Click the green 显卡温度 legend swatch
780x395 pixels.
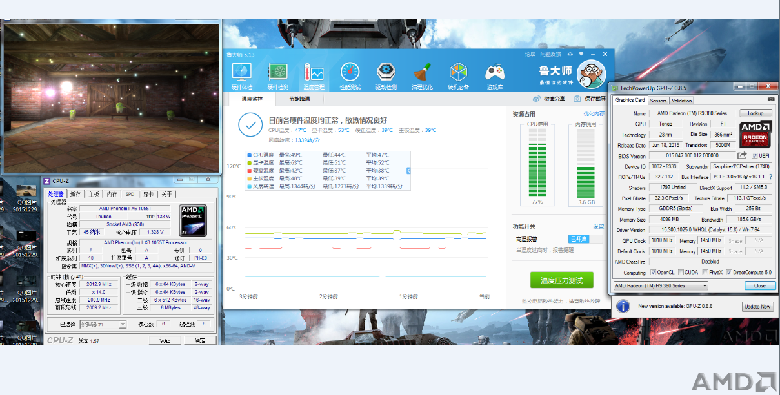pyautogui.click(x=250, y=163)
